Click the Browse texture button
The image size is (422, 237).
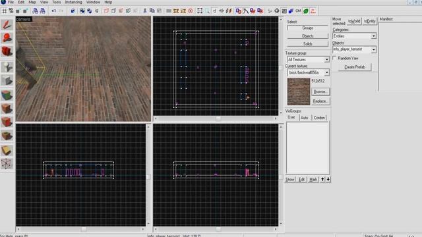tap(320, 92)
